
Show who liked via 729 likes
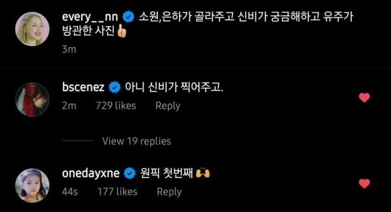[115, 106]
